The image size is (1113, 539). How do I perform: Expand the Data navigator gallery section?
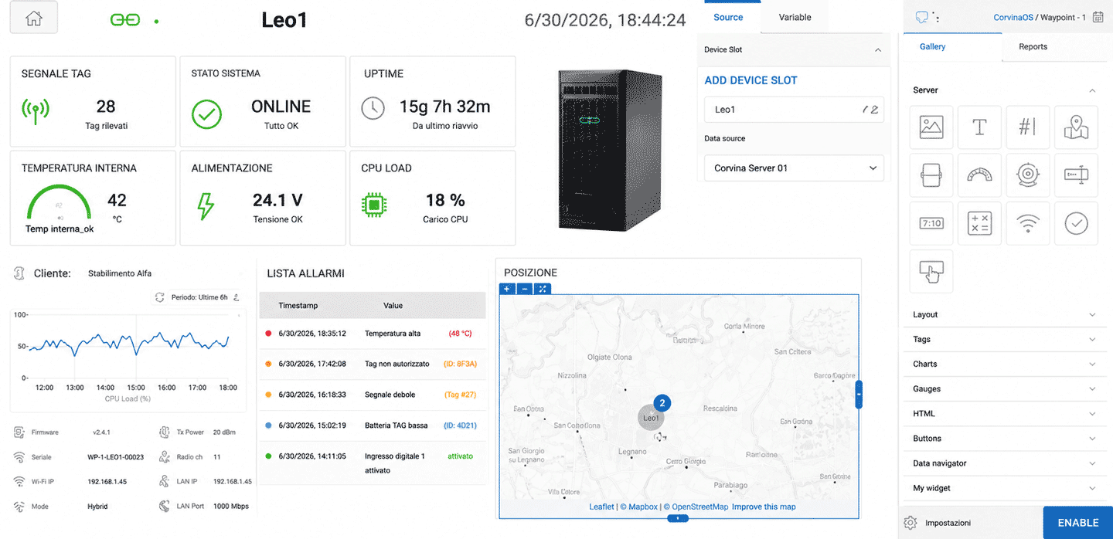click(1005, 463)
